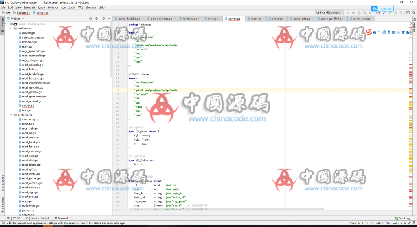Open the Git: master branch dropdown
The width and height of the screenshot is (417, 227).
tap(394, 223)
